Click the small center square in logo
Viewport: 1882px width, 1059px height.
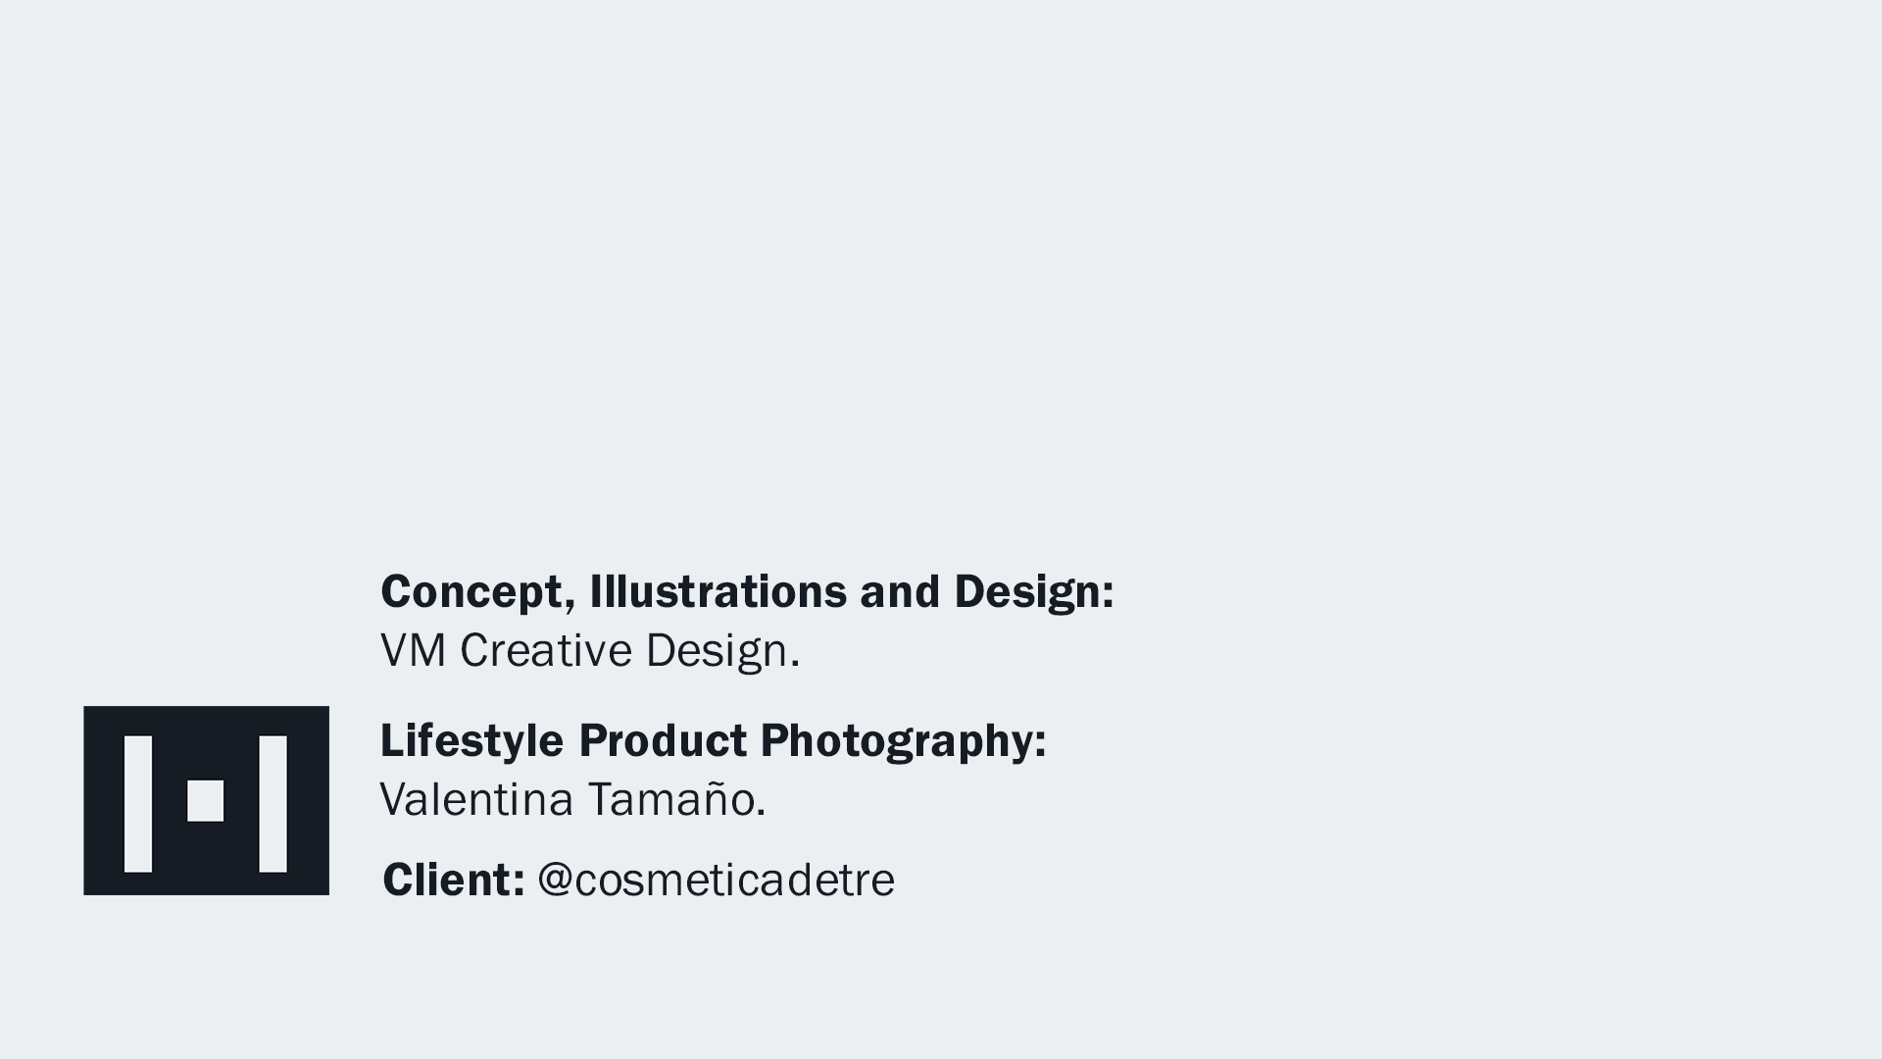click(x=205, y=800)
